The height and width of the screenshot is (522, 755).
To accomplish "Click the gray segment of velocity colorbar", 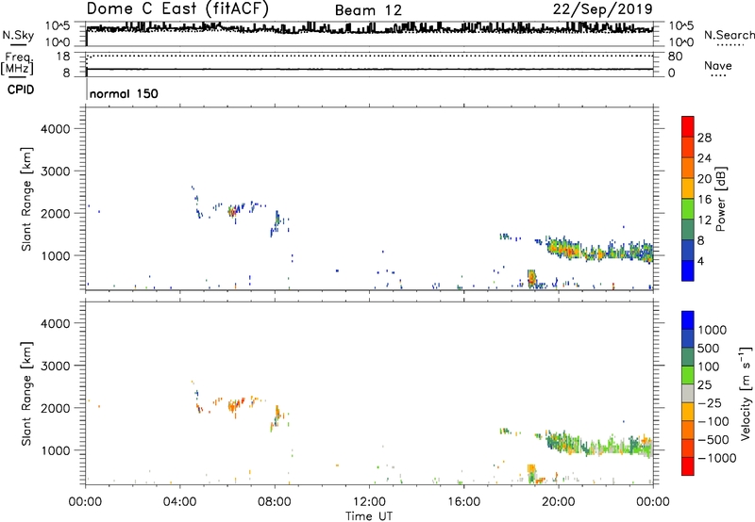I will tap(688, 394).
